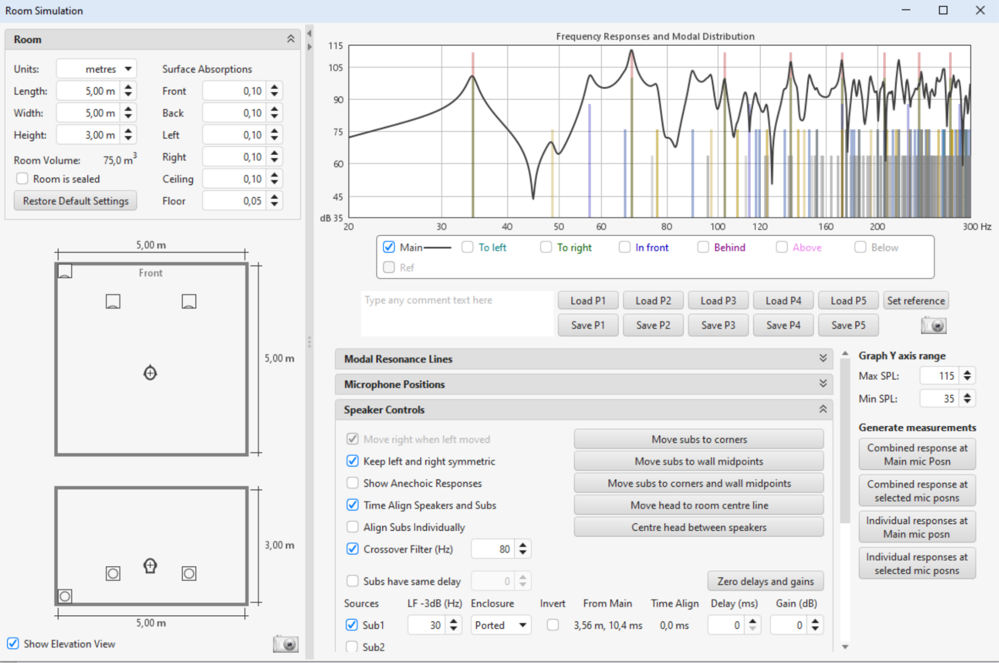Enable Align Subs Individually
This screenshot has height=663, width=999.
pos(352,527)
